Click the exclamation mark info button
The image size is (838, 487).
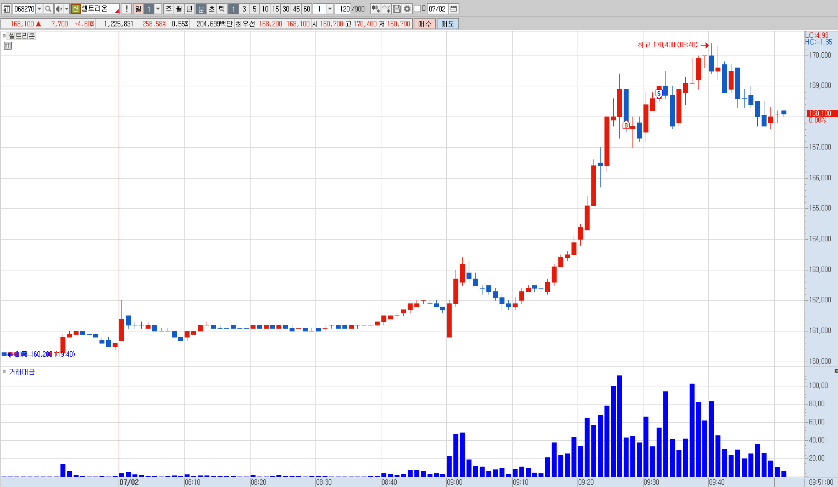tap(126, 9)
